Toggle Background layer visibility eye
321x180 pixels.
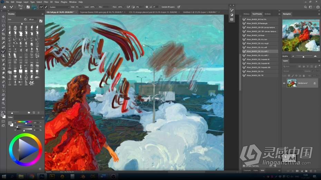coord(284,83)
